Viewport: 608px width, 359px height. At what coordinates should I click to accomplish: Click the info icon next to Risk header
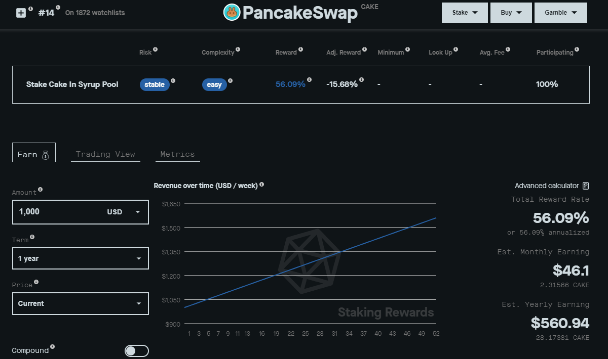pyautogui.click(x=155, y=49)
